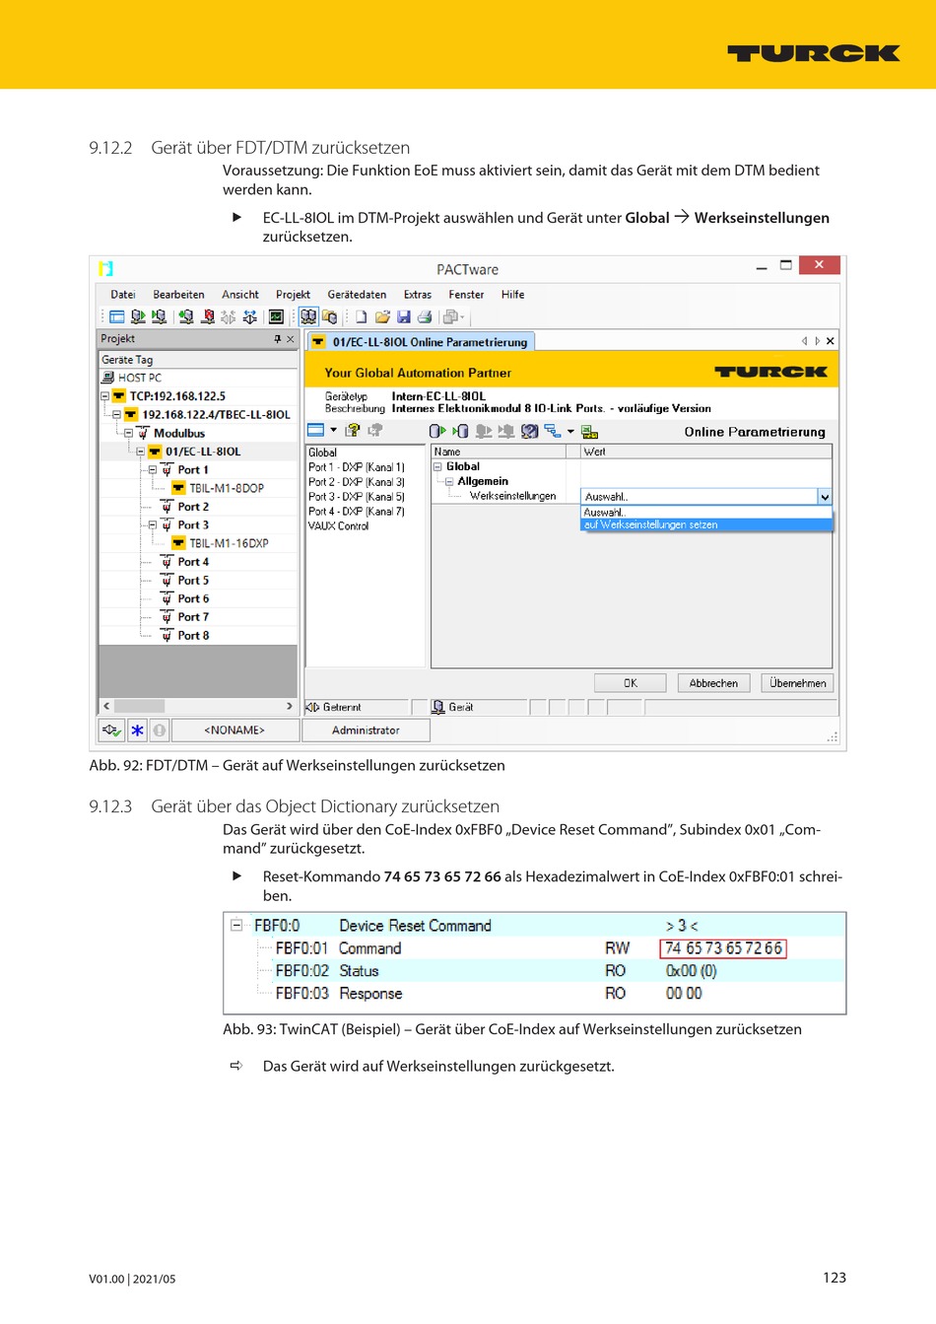Select TBIL-M1-16DXP device in tree
This screenshot has height=1324, width=936.
click(x=229, y=543)
